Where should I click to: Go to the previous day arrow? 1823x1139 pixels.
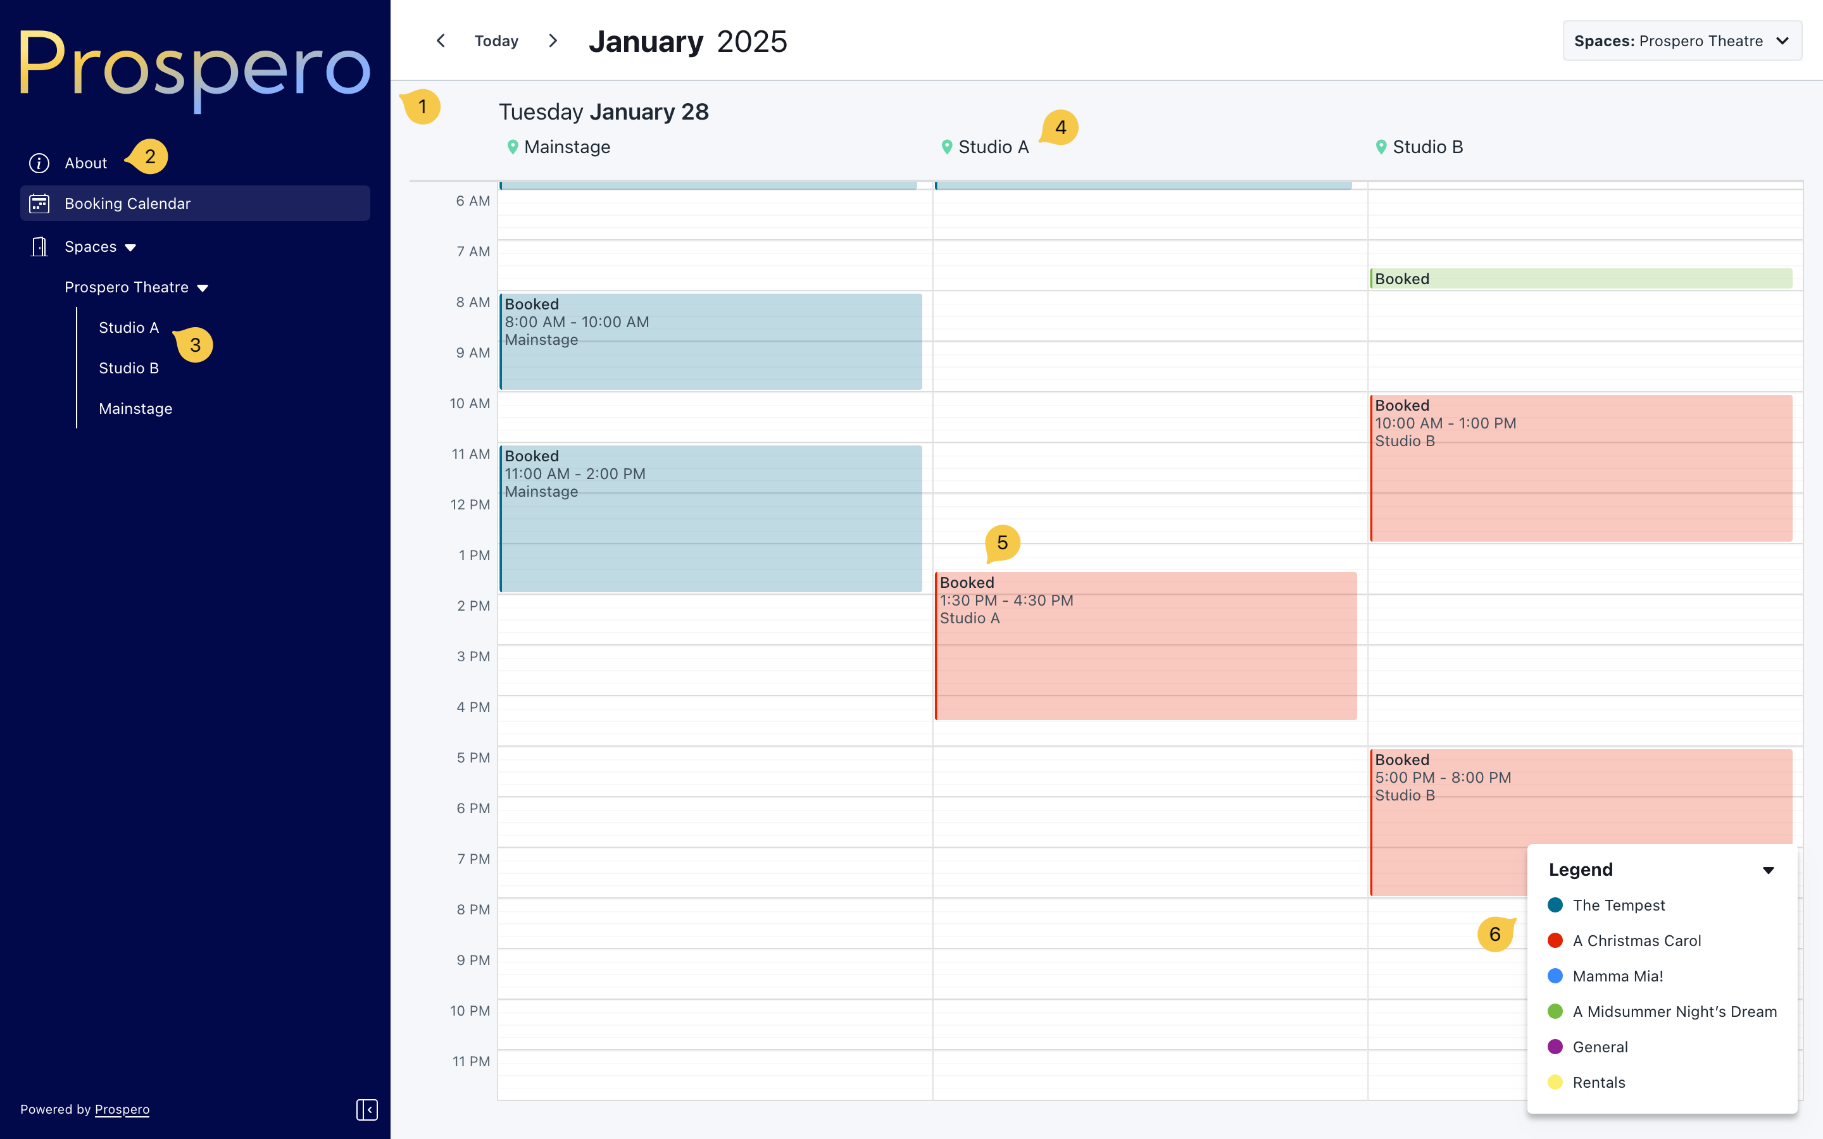(441, 40)
